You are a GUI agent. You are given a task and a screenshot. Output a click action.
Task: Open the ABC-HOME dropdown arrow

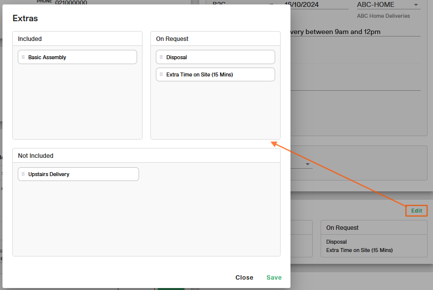(x=416, y=5)
